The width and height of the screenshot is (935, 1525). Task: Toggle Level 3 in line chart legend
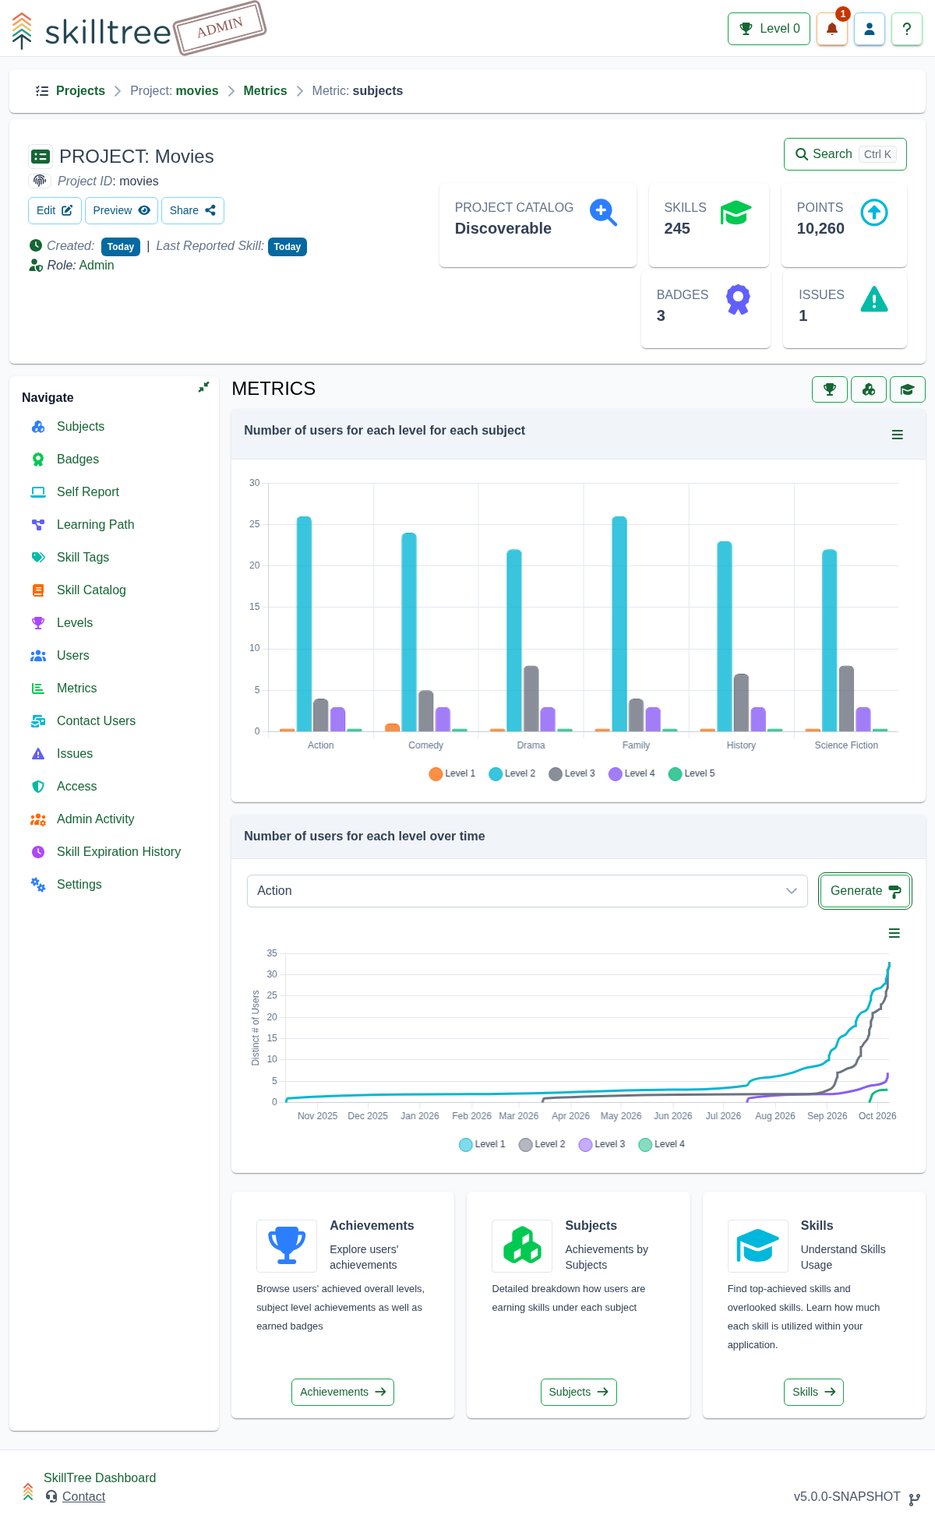click(602, 1144)
